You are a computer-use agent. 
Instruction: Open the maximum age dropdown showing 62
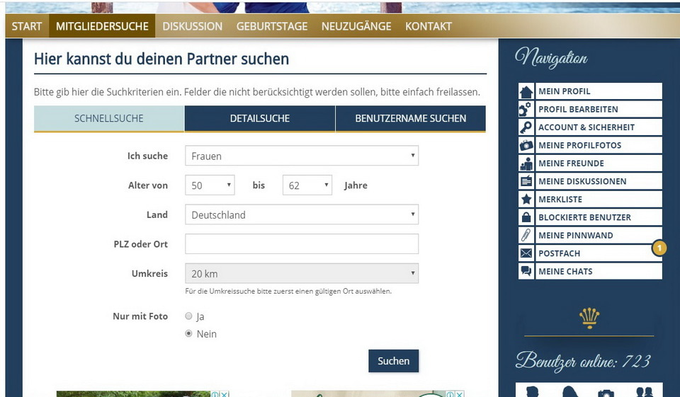(307, 185)
